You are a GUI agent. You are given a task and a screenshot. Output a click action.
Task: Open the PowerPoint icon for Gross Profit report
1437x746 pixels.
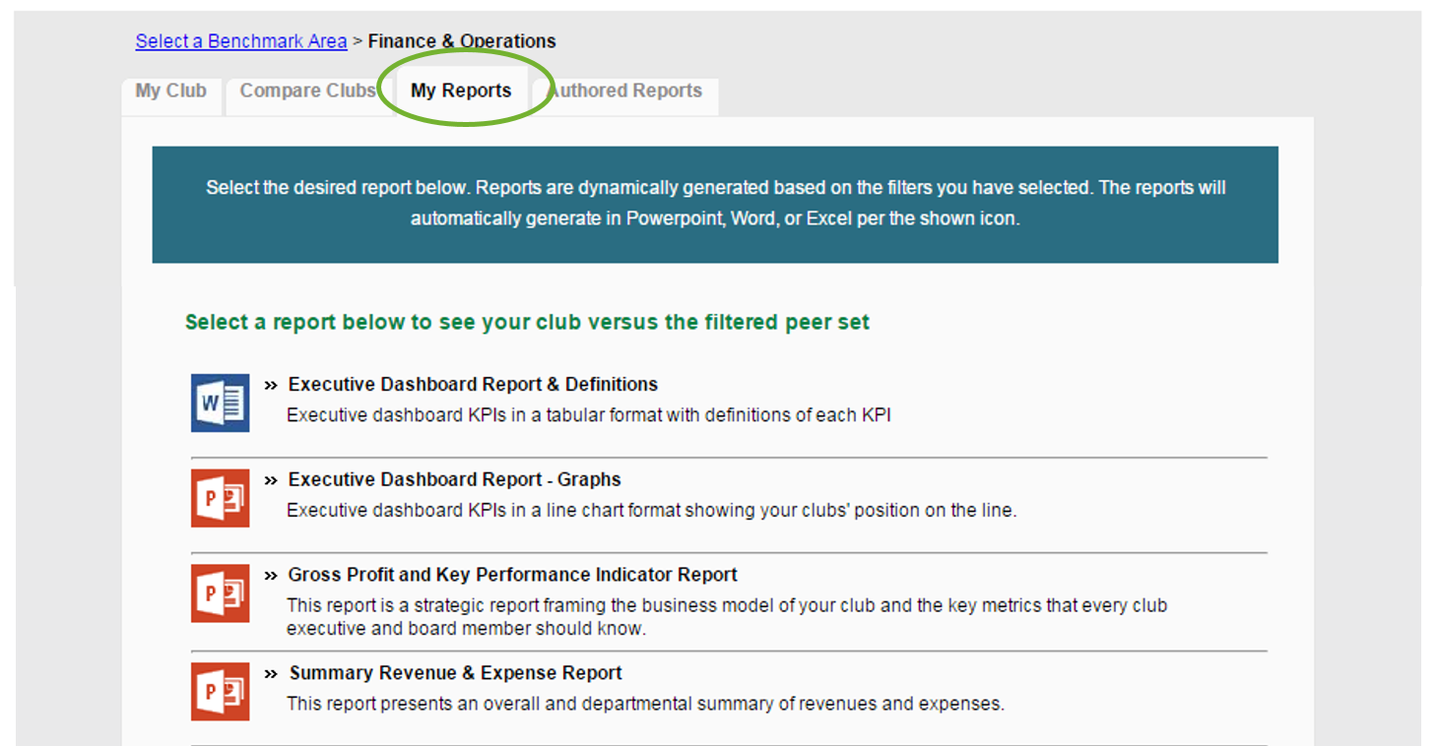220,592
